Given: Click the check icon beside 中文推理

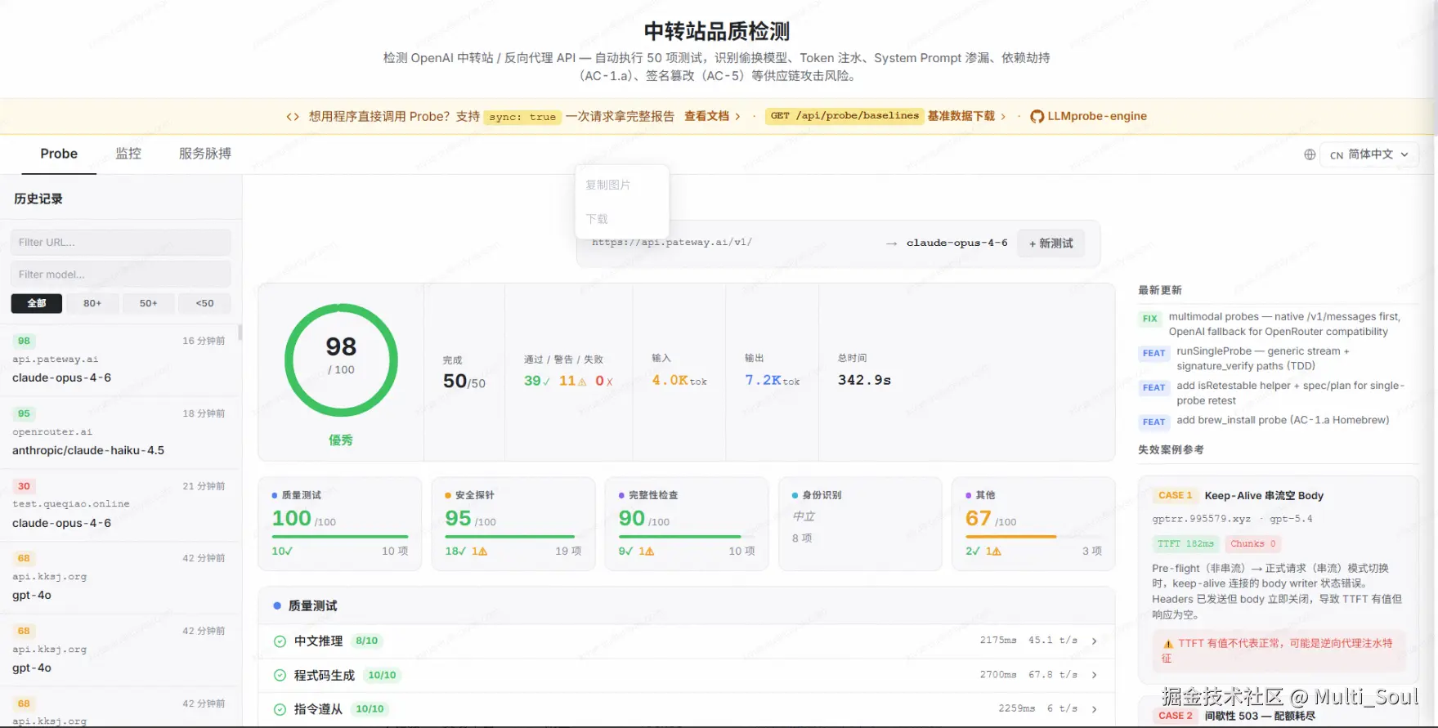Looking at the screenshot, I should (280, 641).
